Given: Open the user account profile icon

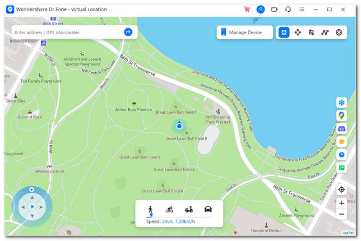Looking at the screenshot, I should [260, 9].
